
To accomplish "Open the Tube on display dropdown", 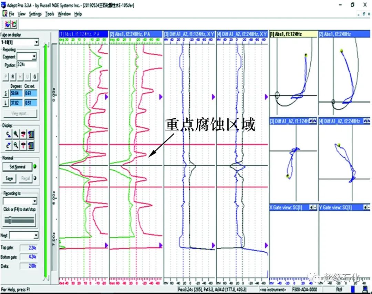I will pos(37,42).
